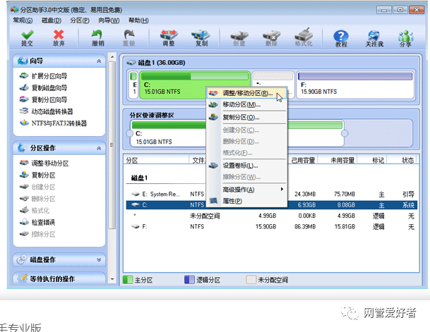
Task: Collapse the 向导 (Wizard) sidebar panel
Action: [x=99, y=61]
